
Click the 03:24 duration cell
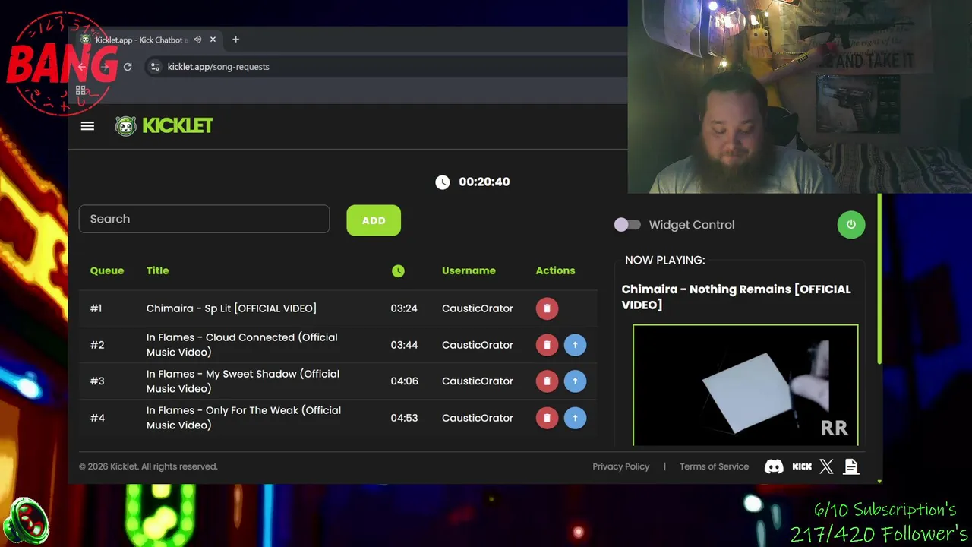point(404,308)
